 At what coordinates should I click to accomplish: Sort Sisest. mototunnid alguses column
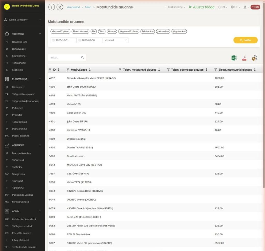coord(255,70)
